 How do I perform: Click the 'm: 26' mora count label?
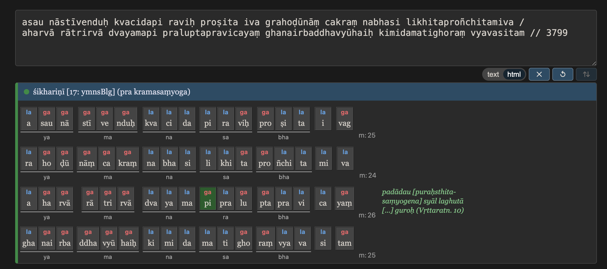point(367,215)
